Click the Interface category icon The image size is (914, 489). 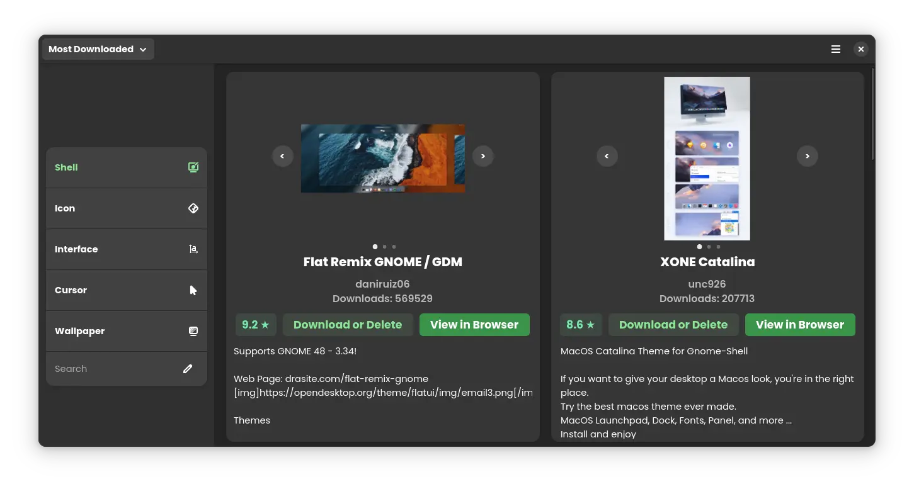[x=193, y=249]
